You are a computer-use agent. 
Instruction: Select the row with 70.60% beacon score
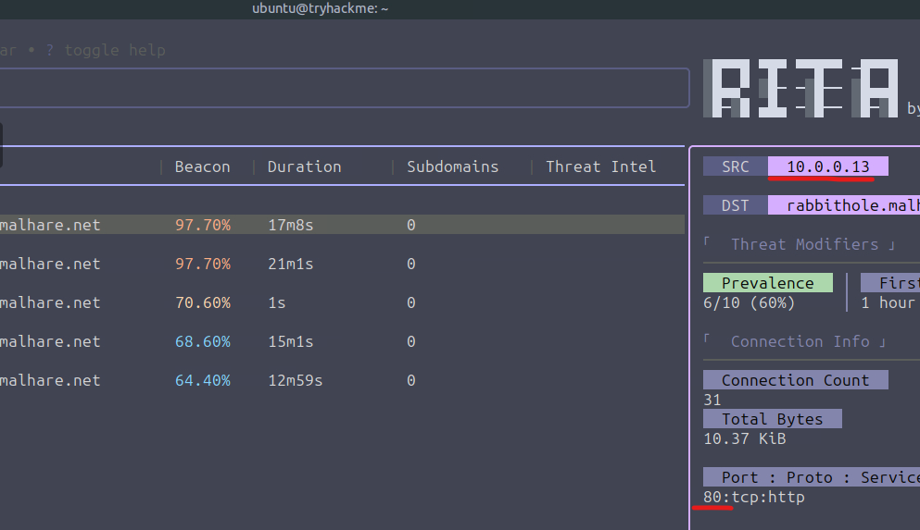(x=342, y=302)
